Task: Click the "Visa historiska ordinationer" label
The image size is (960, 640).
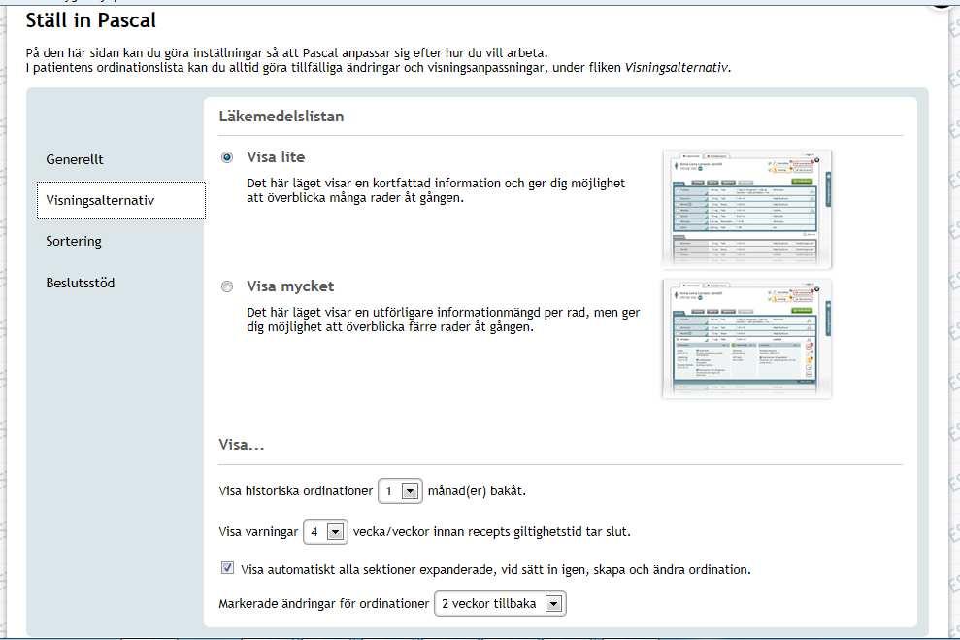Action: [x=296, y=491]
